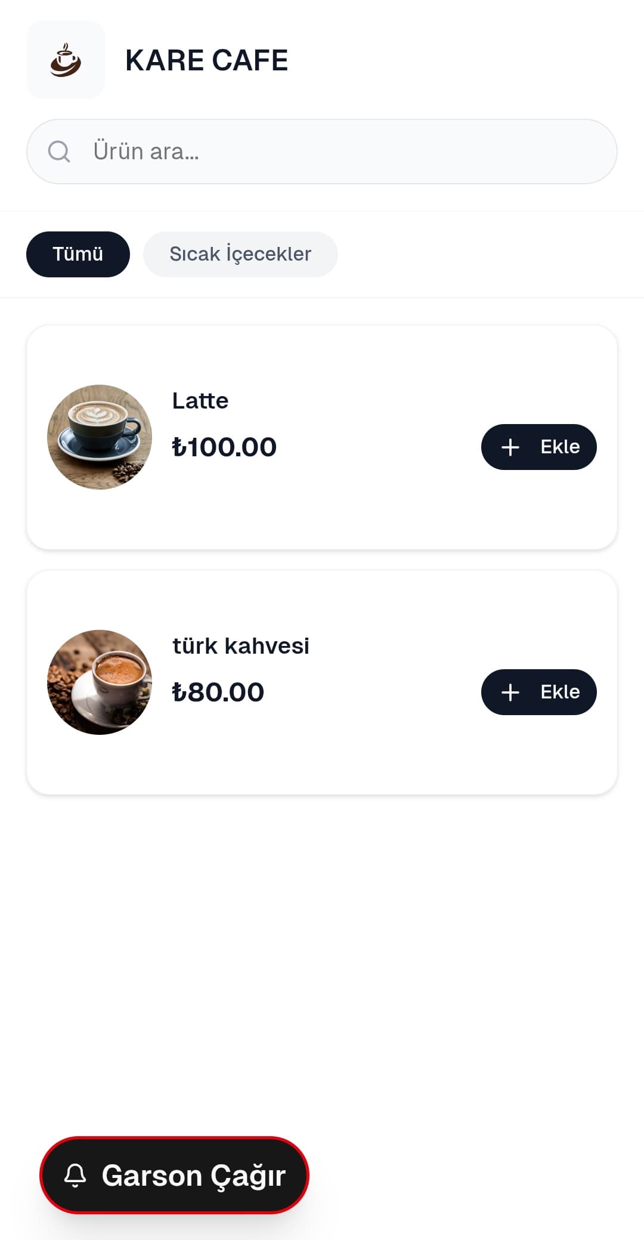Image resolution: width=644 pixels, height=1240 pixels.
Task: Tap the bell icon in Garson Çağır
Action: tap(75, 1175)
